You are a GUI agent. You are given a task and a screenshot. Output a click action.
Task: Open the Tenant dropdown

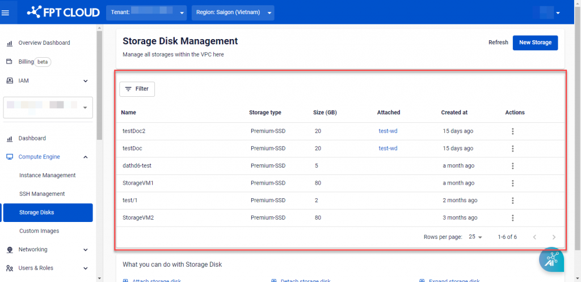(x=146, y=12)
